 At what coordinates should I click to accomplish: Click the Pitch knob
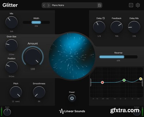[16, 92]
